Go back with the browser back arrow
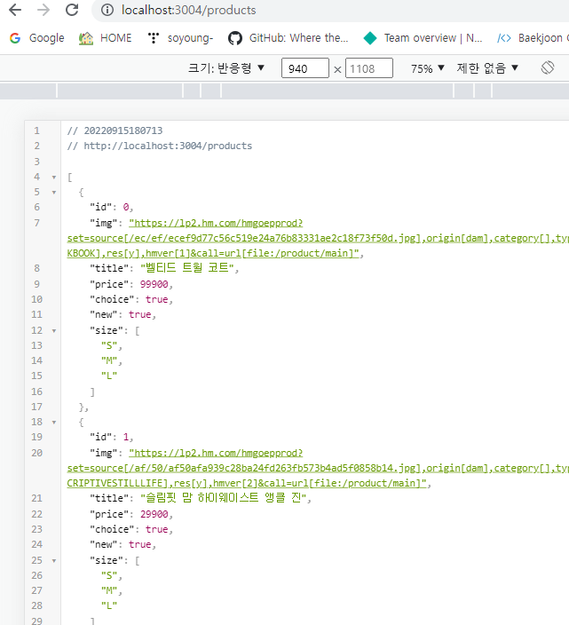 pos(15,10)
